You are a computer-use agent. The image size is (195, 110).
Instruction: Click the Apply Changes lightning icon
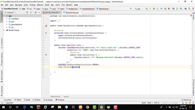pyautogui.click(x=150, y=9)
